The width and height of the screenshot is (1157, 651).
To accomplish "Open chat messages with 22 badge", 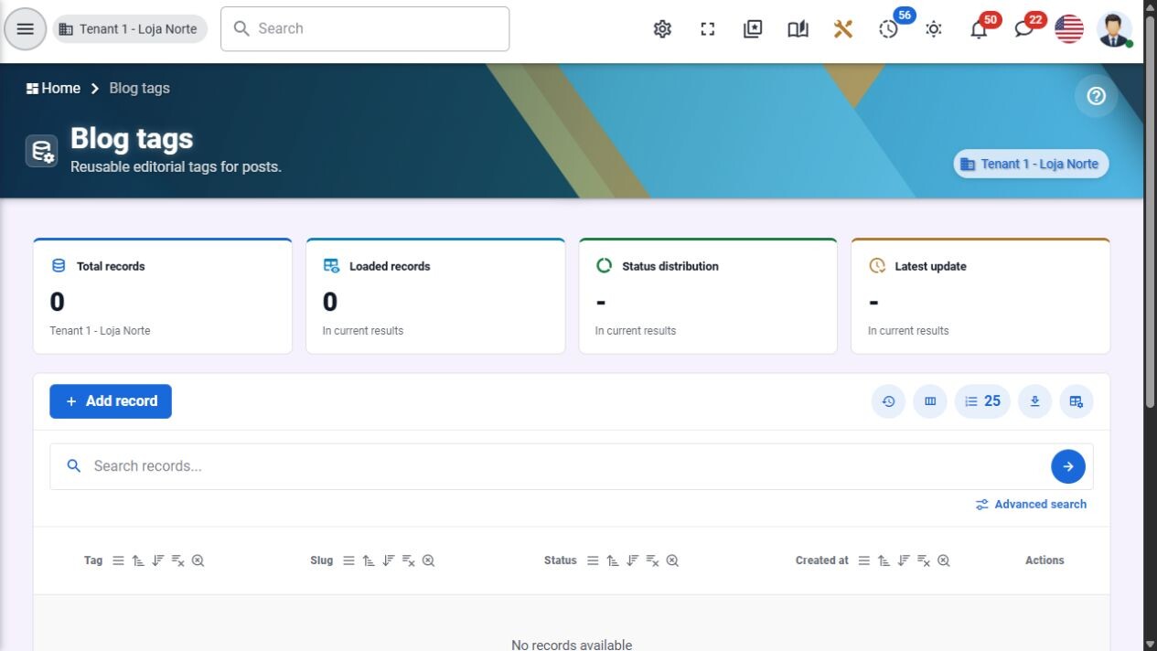I will click(x=1024, y=29).
